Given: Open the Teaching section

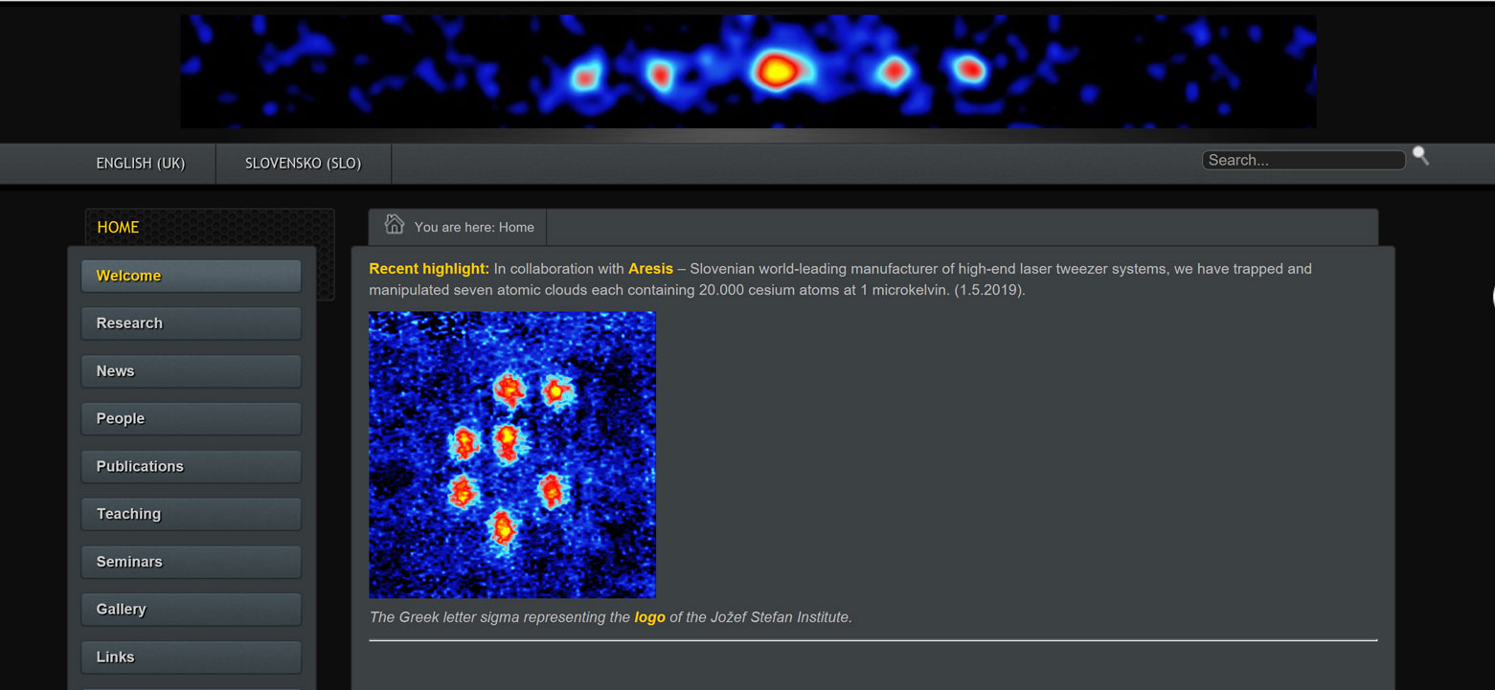Looking at the screenshot, I should tap(192, 514).
